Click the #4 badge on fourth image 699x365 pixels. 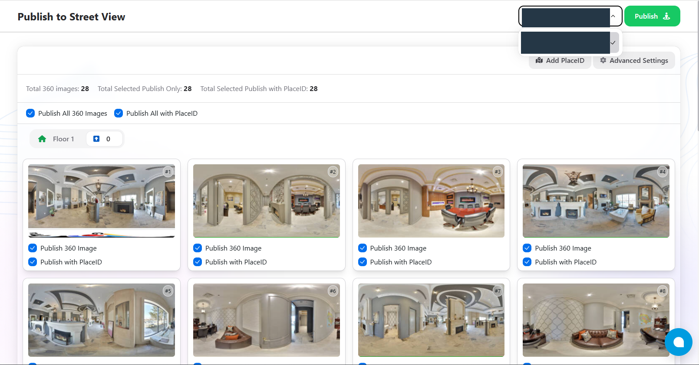pos(663,172)
